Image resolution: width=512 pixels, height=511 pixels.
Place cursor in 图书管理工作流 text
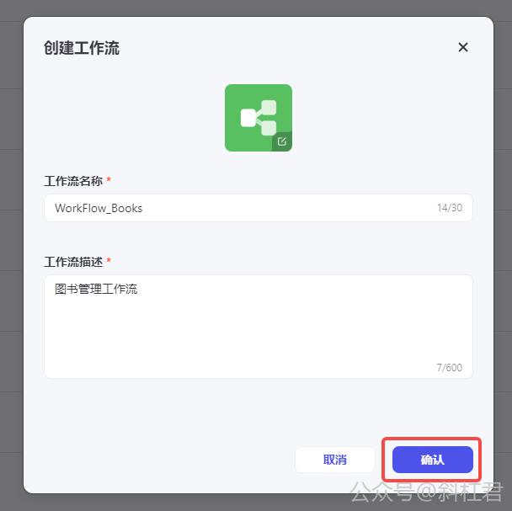(x=96, y=289)
